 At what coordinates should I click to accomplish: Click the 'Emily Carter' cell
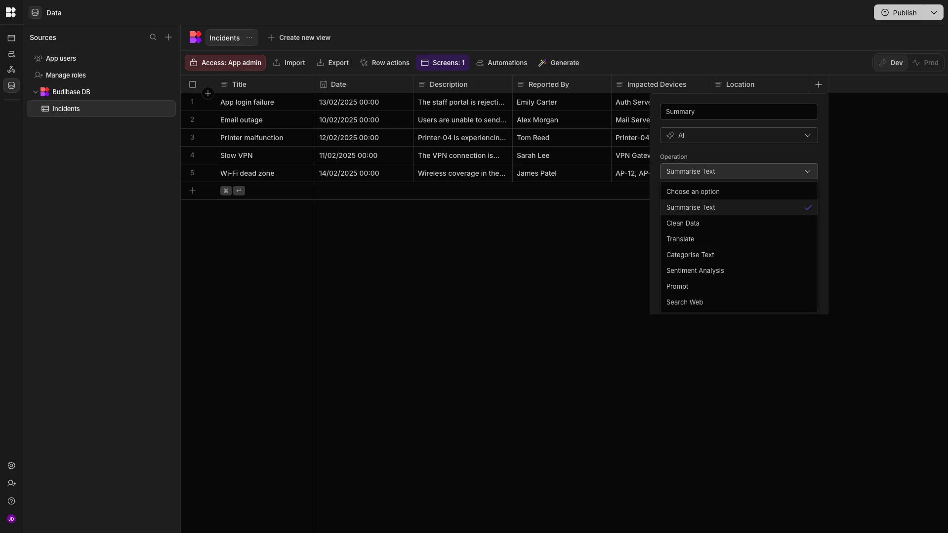tap(562, 102)
